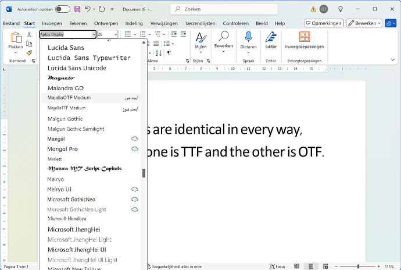Open Klembord dialog launcher

[33, 61]
